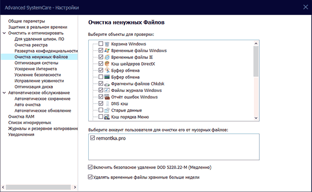This screenshot has height=192, width=312.
Task: Select Очистка ненужных Файлов in sidebar
Action: 41,57
